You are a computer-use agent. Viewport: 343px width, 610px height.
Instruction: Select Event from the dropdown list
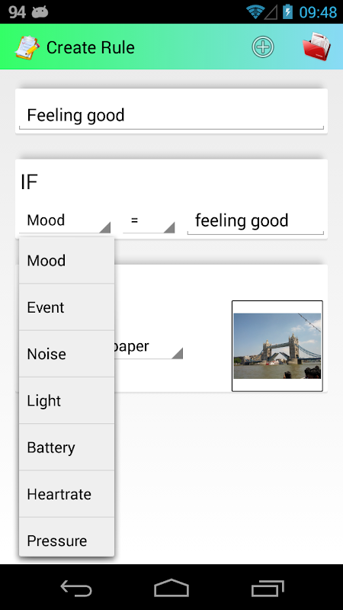[x=66, y=307]
